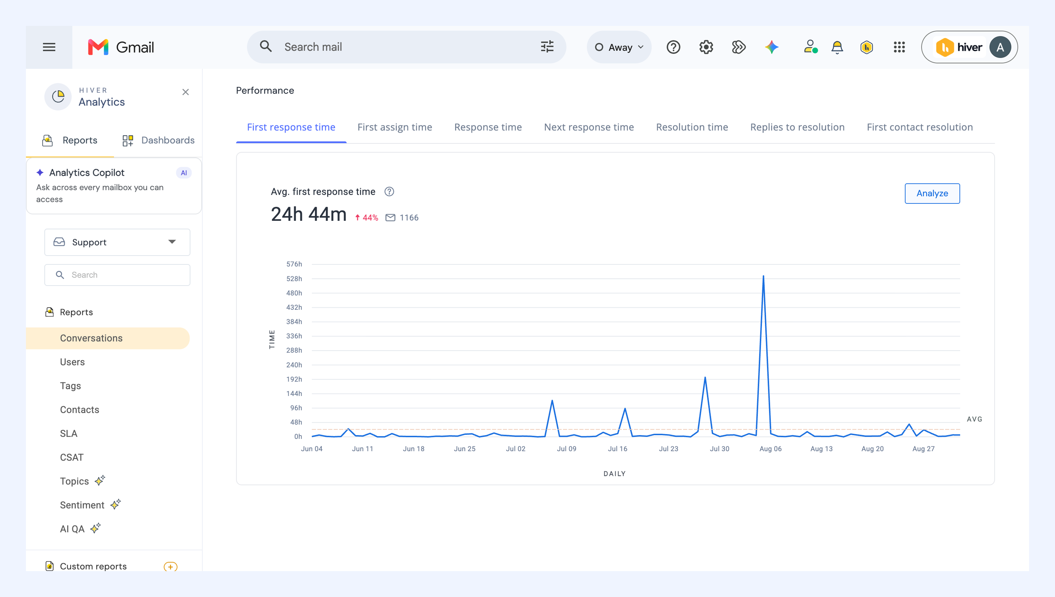
Task: Click the Aug 06 peak on the chart
Action: pyautogui.click(x=763, y=276)
